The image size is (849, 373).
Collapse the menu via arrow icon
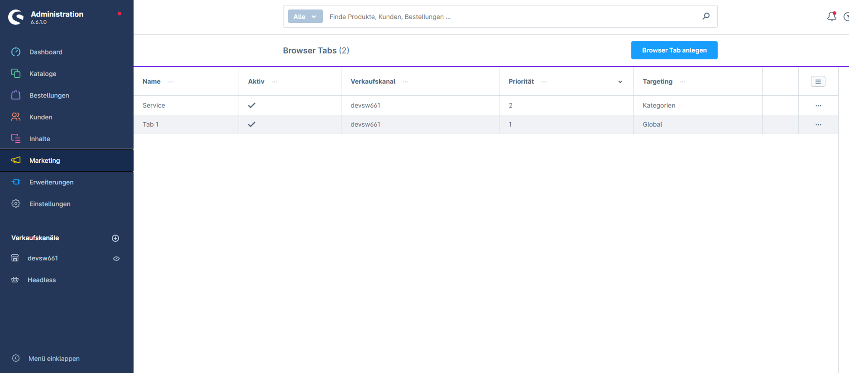[16, 358]
